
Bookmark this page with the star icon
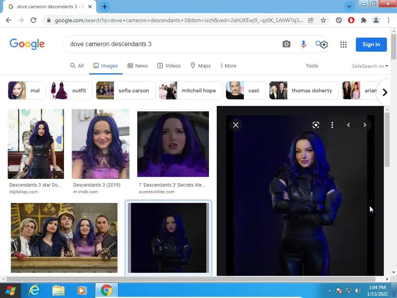323,20
